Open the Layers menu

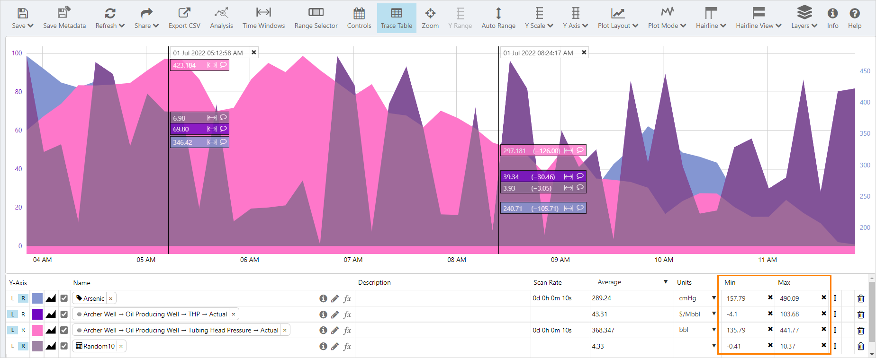(804, 18)
